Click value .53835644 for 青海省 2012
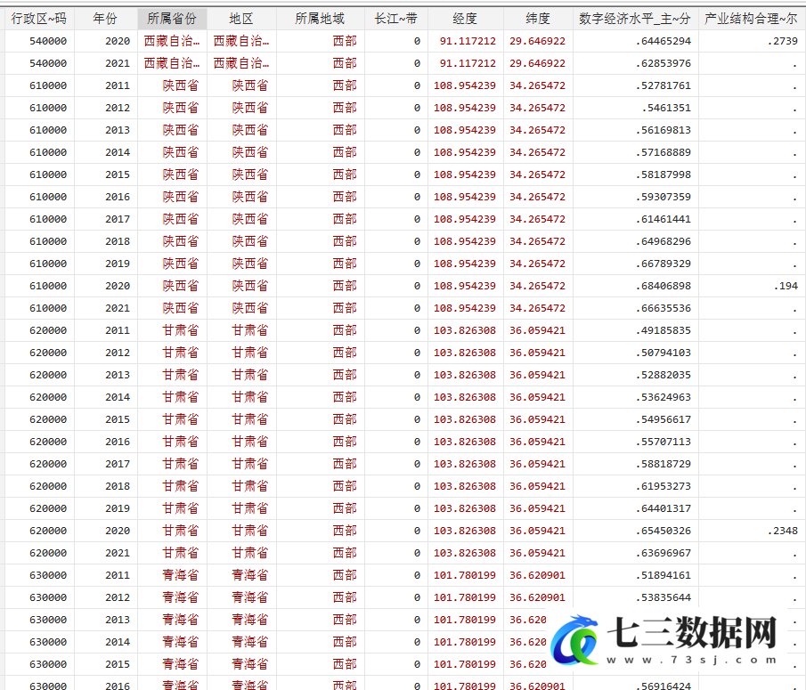 664,597
